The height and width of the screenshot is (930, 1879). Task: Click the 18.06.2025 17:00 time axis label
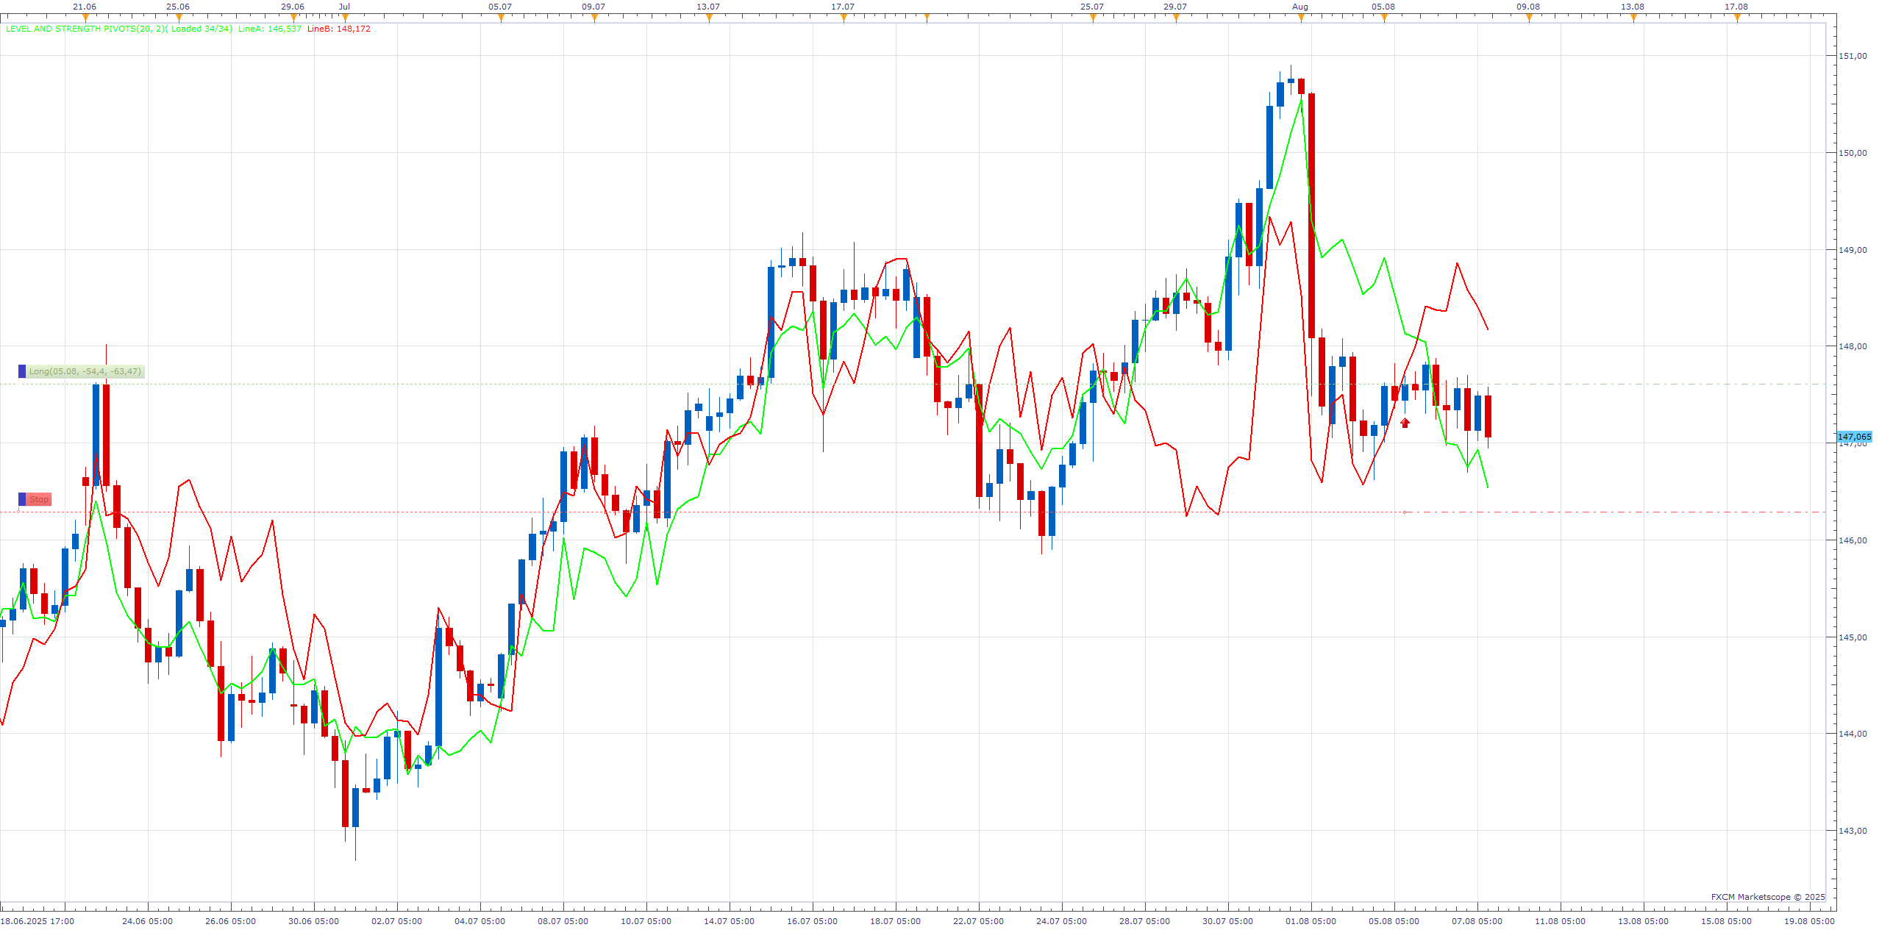(37, 921)
